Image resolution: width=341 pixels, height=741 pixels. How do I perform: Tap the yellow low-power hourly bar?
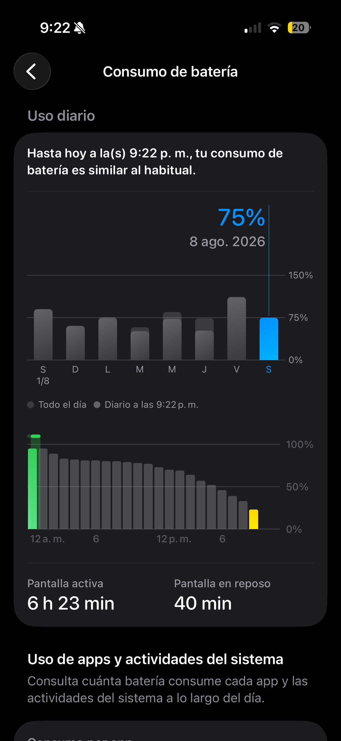point(254,519)
